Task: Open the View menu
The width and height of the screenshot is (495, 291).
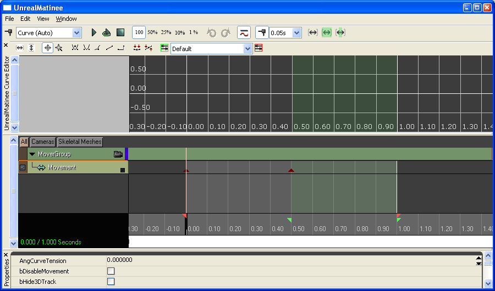Action: pos(43,19)
